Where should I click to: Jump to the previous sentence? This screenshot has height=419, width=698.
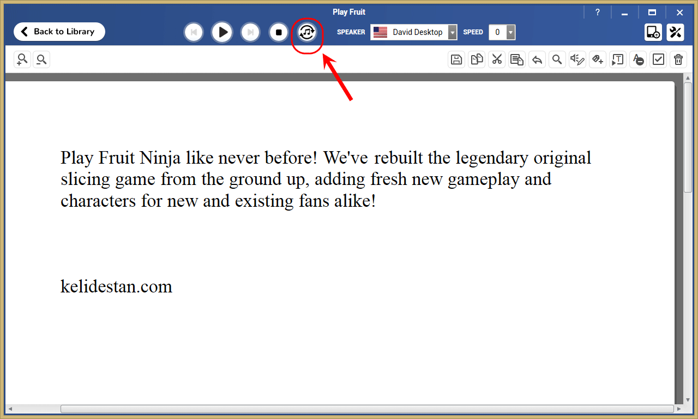194,32
